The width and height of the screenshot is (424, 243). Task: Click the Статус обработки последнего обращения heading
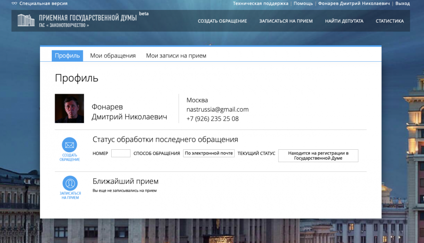[x=165, y=139]
